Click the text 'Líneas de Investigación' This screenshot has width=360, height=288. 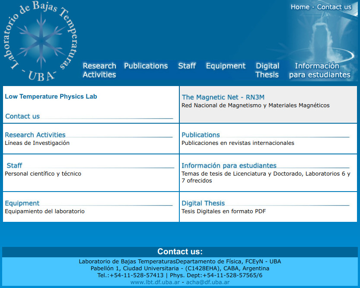tap(37, 143)
